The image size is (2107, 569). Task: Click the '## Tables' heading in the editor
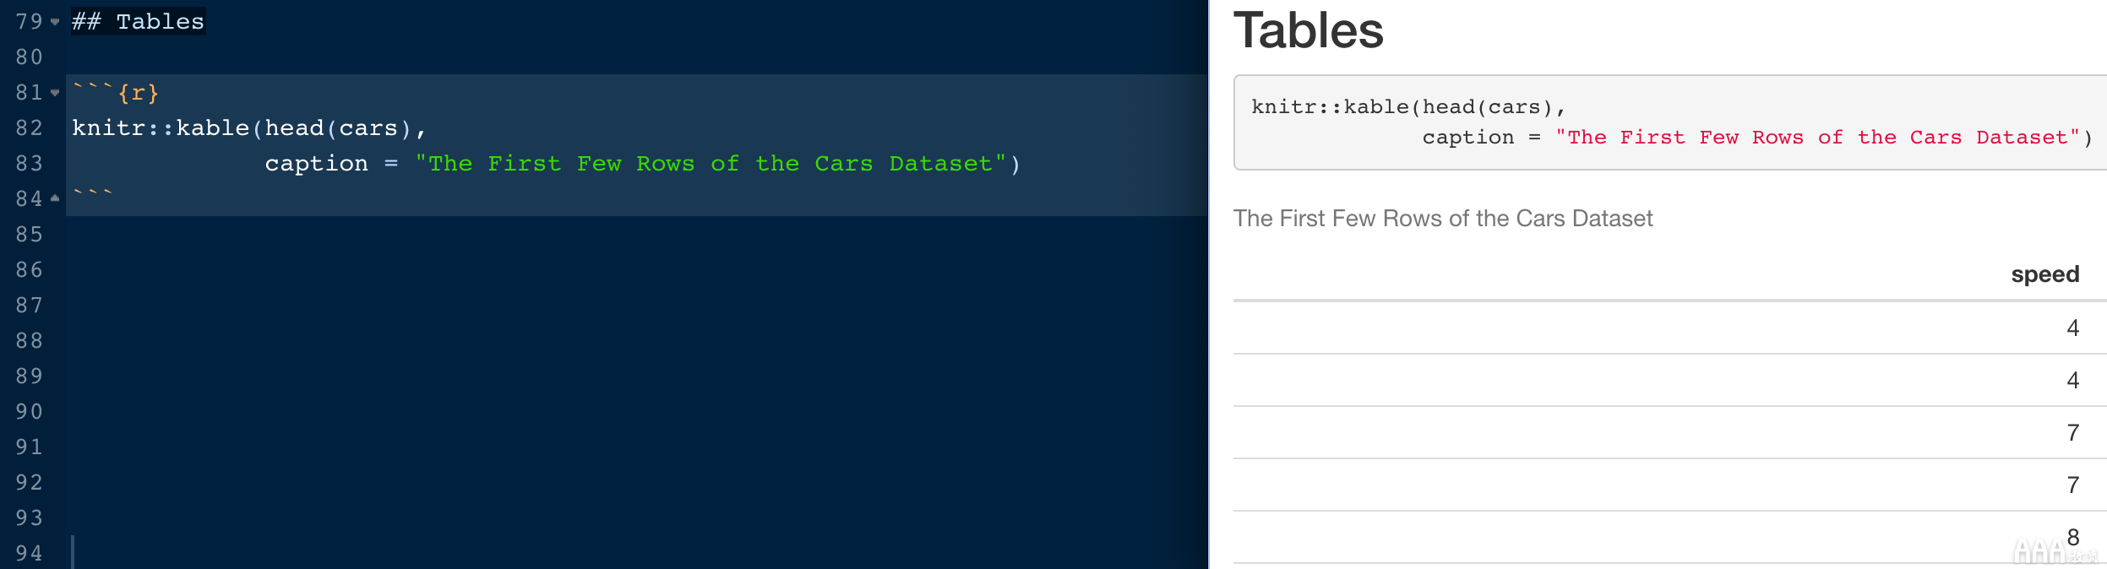coord(139,22)
